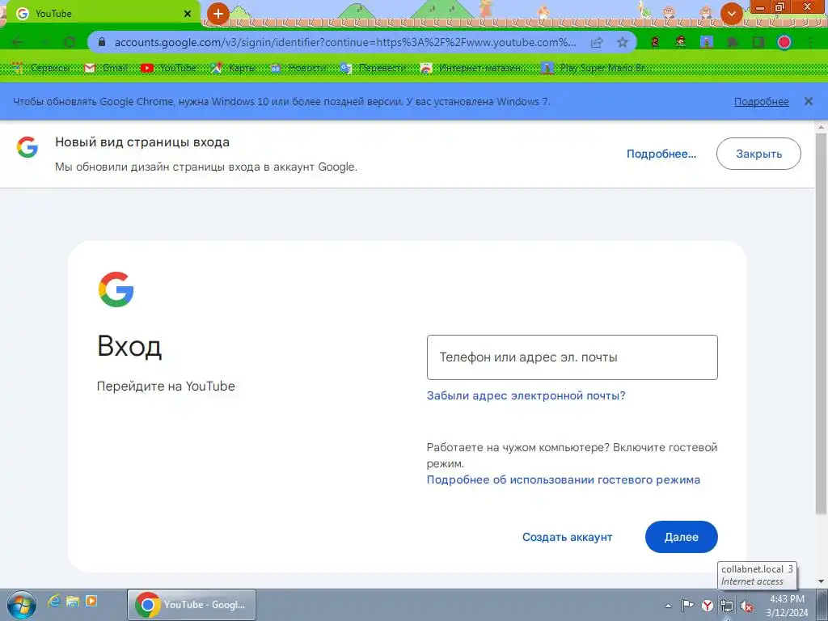The width and height of the screenshot is (828, 621).
Task: Click the Luigi extension icon in the toolbar
Action: click(681, 42)
